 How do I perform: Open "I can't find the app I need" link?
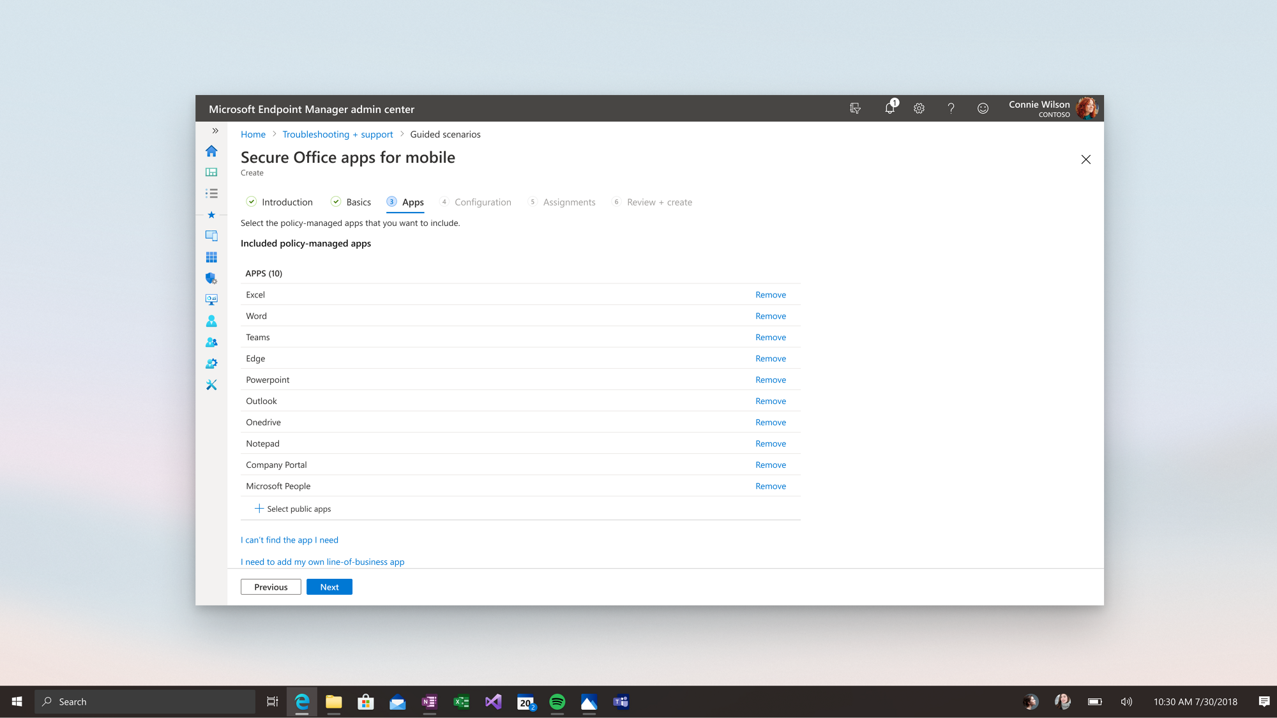coord(289,540)
